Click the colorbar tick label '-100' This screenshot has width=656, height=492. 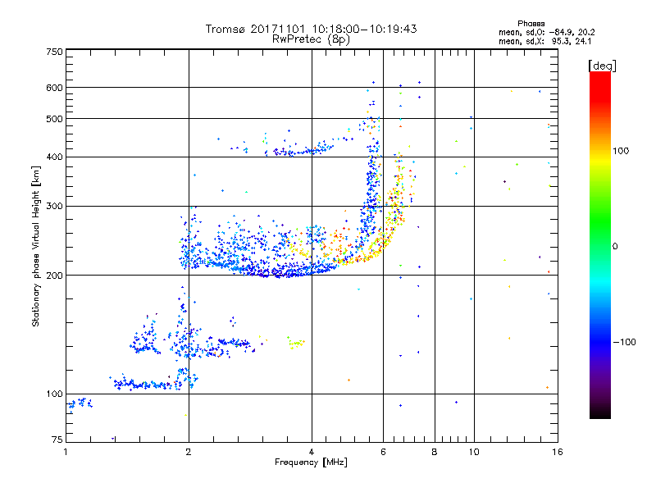tap(624, 342)
